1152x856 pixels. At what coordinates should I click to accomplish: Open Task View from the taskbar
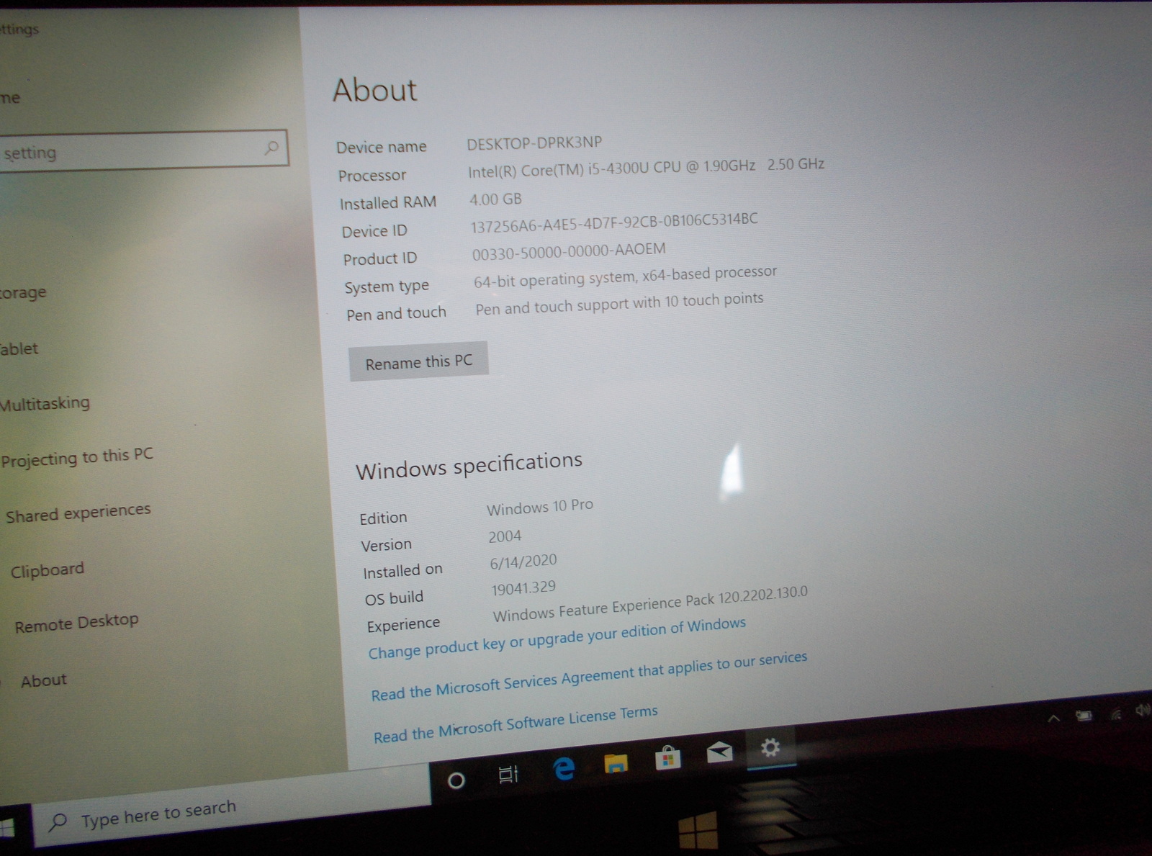click(508, 775)
